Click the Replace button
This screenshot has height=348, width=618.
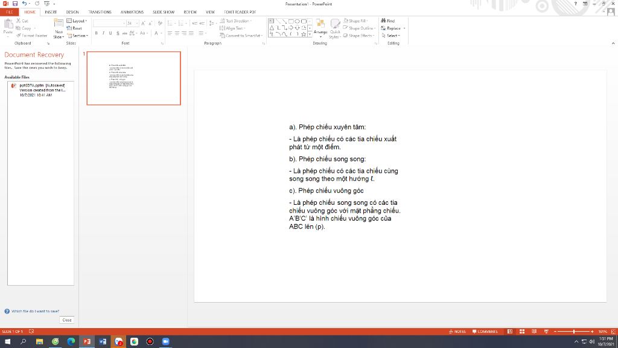point(391,28)
